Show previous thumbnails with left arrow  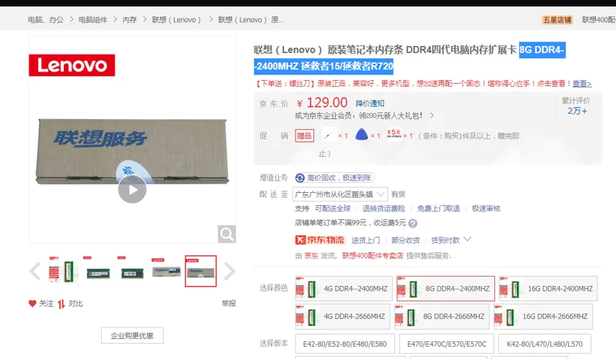tap(35, 271)
